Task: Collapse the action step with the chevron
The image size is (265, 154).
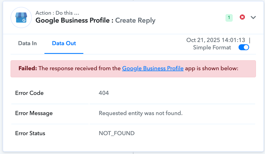Action: pyautogui.click(x=253, y=17)
